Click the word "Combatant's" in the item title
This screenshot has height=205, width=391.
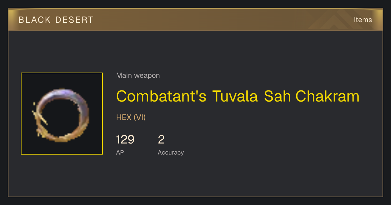161,96
